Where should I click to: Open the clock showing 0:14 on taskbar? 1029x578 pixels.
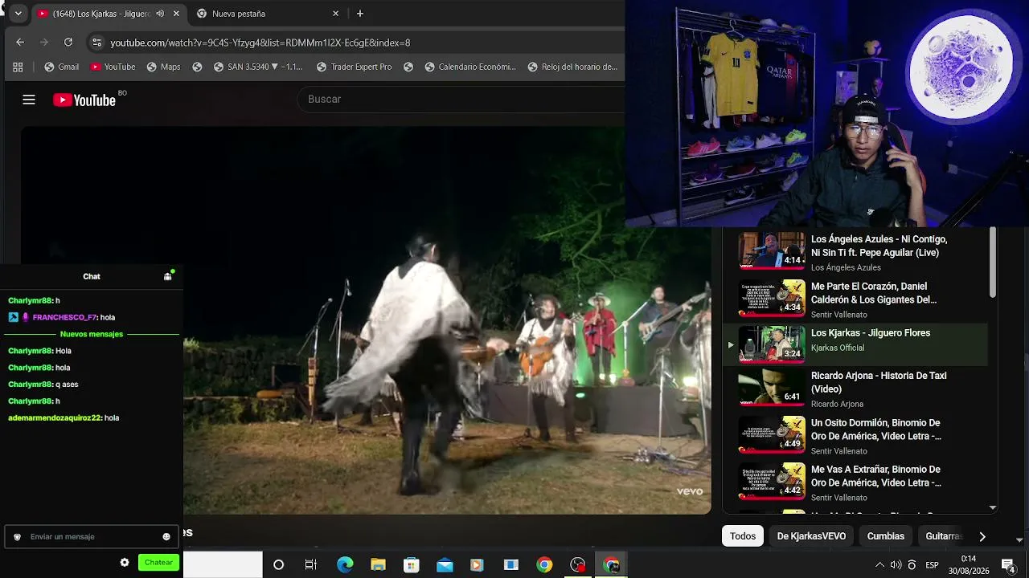click(969, 565)
